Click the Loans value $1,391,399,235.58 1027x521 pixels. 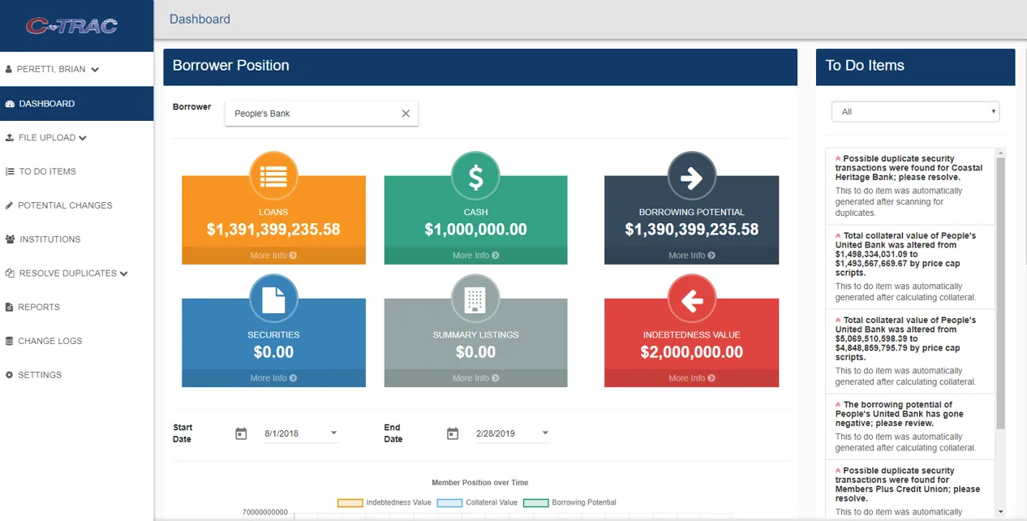coord(273,230)
